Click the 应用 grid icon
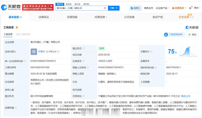Viewport: 202px width, 118px height. tap(132, 8)
